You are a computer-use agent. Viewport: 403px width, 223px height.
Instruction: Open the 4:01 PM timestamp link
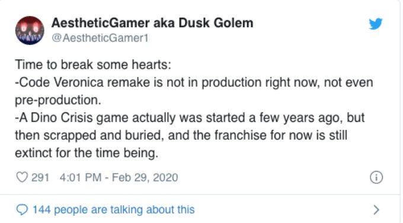pos(81,177)
